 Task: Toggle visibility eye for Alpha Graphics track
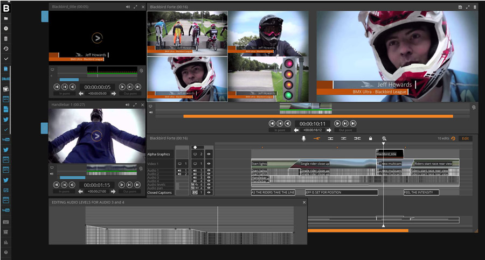point(209,154)
